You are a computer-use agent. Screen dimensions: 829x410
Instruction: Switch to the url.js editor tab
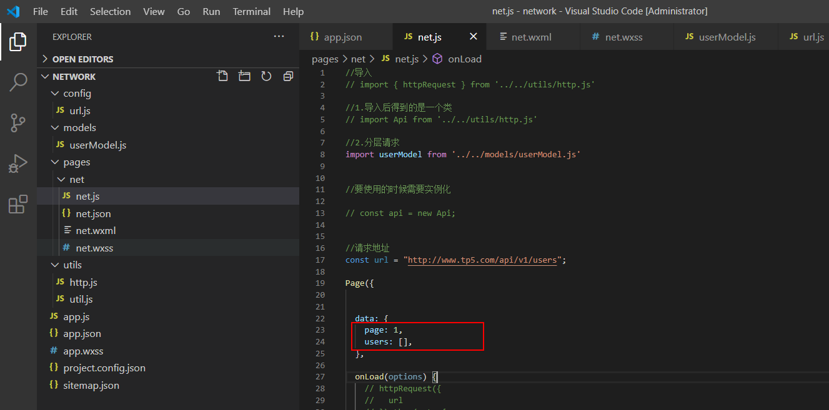pos(804,37)
